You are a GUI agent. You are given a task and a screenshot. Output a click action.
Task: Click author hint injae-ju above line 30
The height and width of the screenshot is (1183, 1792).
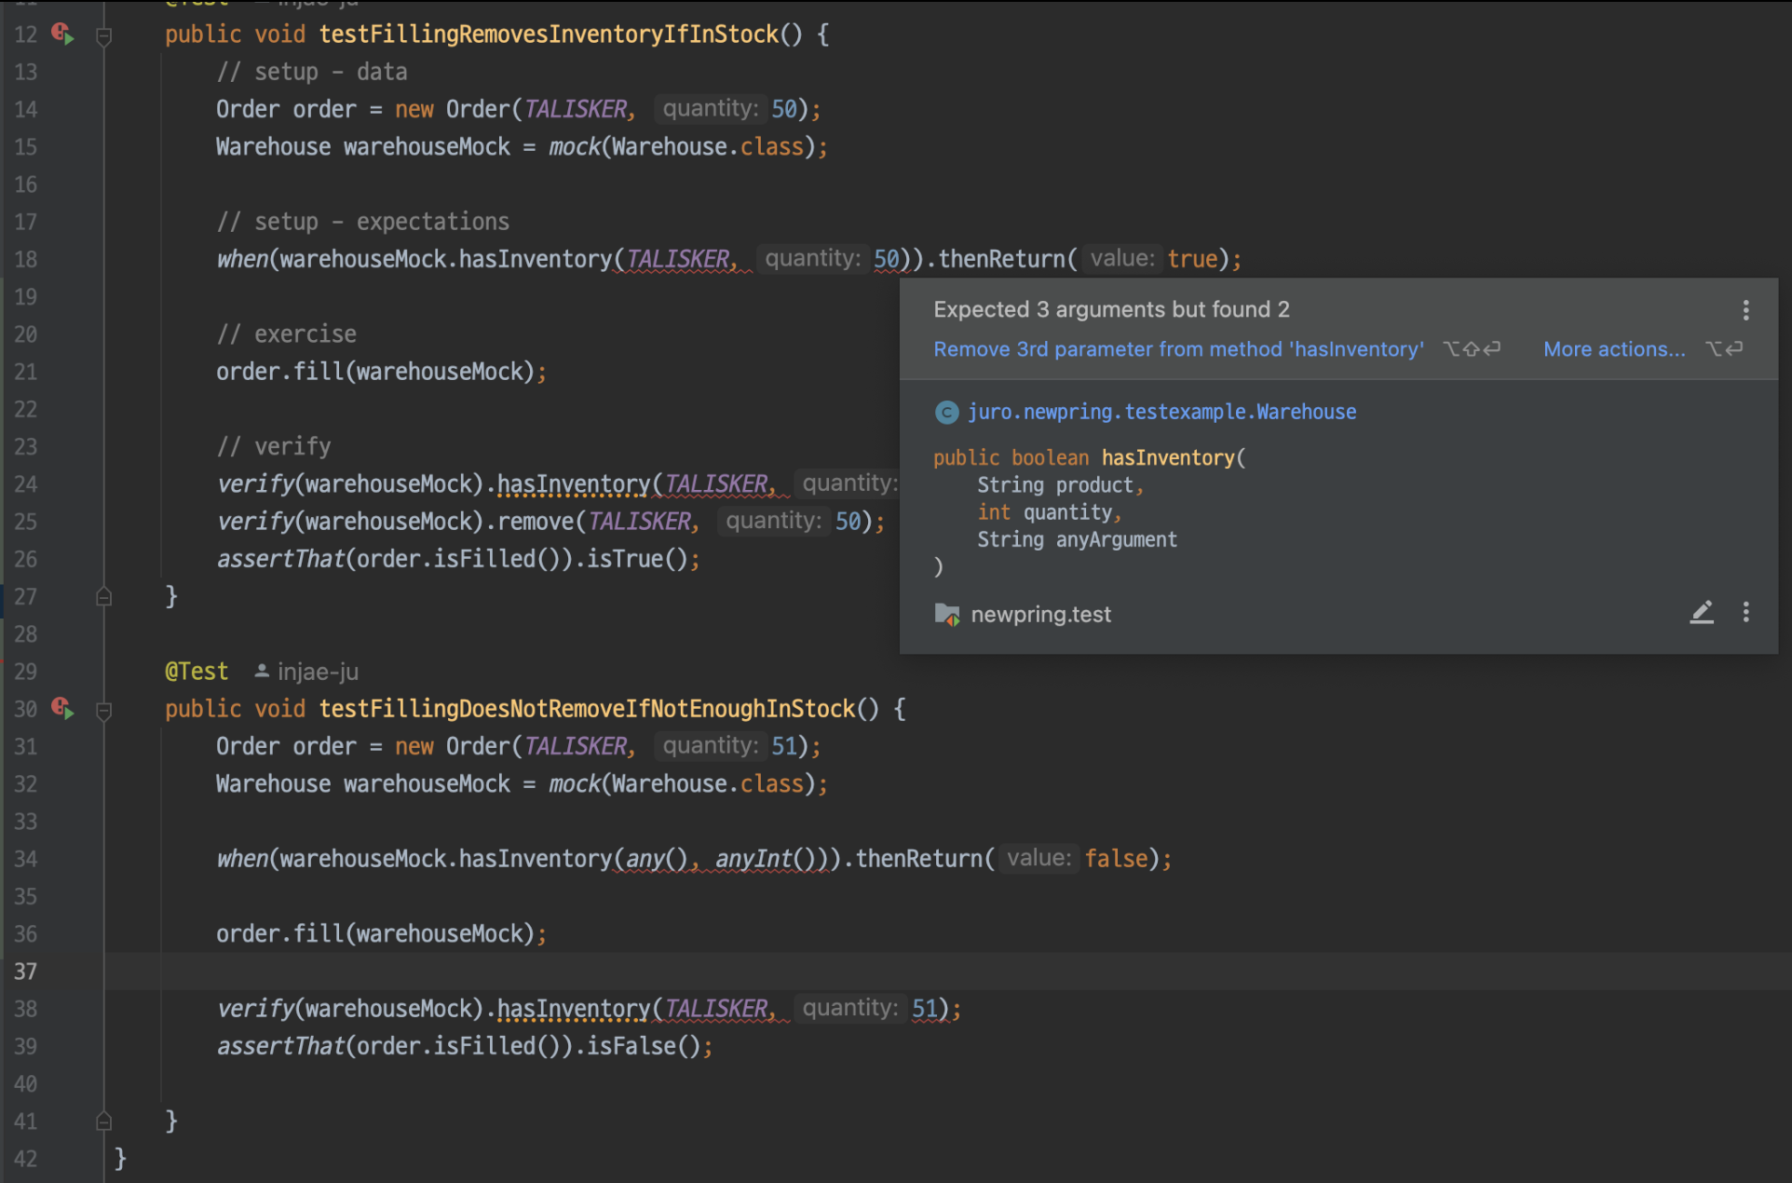[x=306, y=672]
